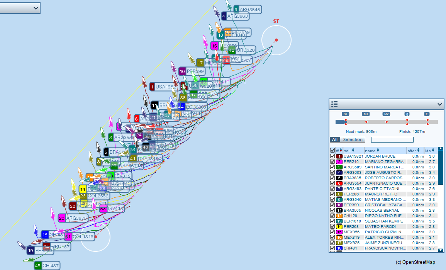Image resolution: width=446 pixels, height=270 pixels.
Task: Sort the leaderboard by the kts column
Action: [x=429, y=150]
